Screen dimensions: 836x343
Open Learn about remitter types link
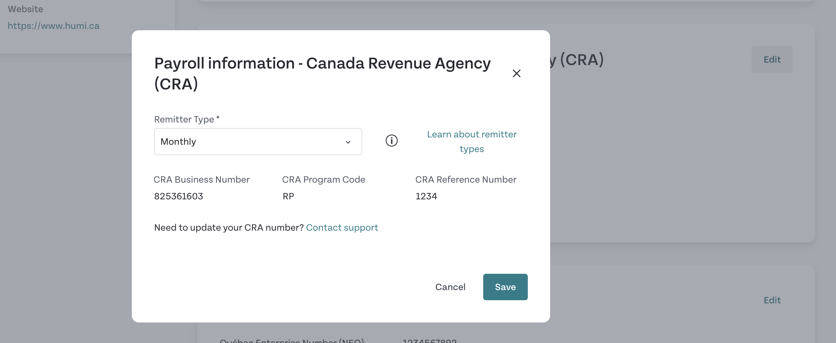472,142
